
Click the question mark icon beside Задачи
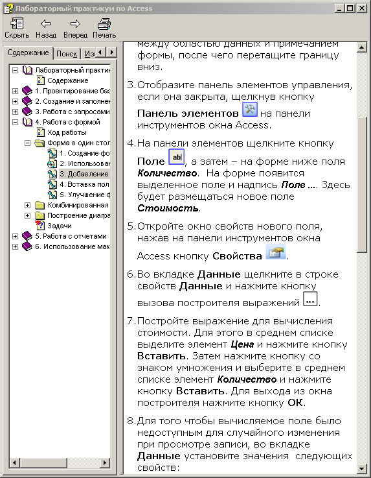point(40,226)
